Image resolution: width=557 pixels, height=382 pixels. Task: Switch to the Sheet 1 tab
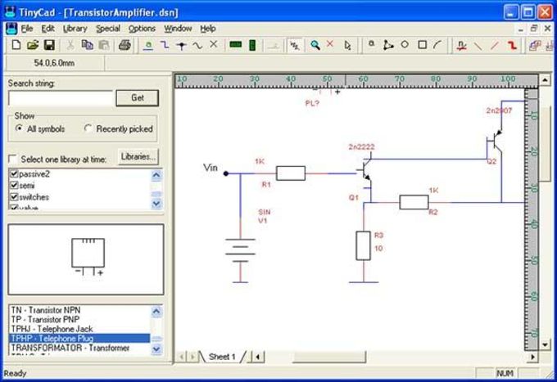pyautogui.click(x=222, y=357)
